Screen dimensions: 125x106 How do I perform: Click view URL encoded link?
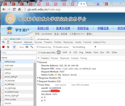(80, 85)
